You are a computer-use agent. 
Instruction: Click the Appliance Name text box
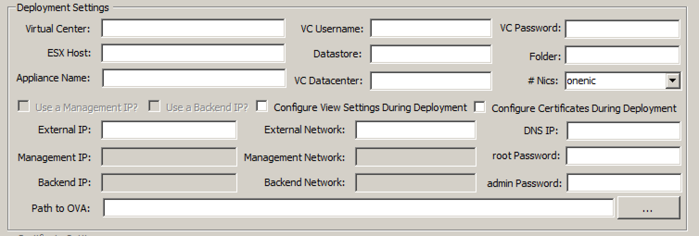tap(194, 78)
